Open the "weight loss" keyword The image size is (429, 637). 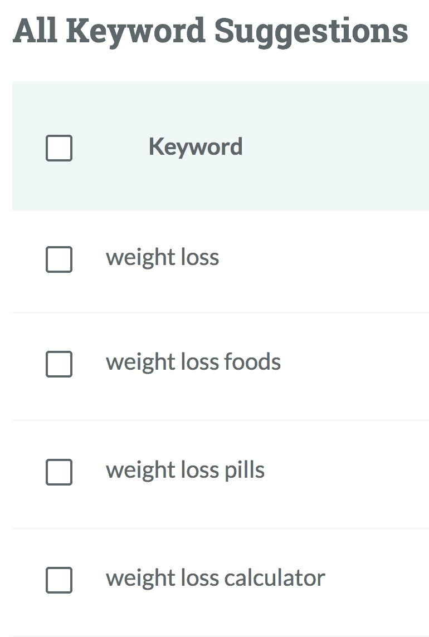[x=162, y=258]
